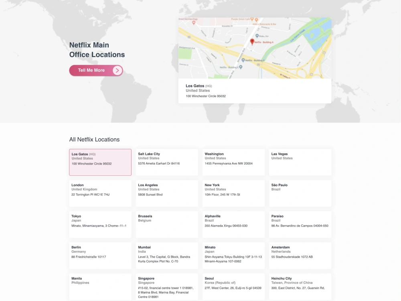Click the Netflix - Building E map pin
The width and height of the screenshot is (401, 301).
[x=241, y=66]
